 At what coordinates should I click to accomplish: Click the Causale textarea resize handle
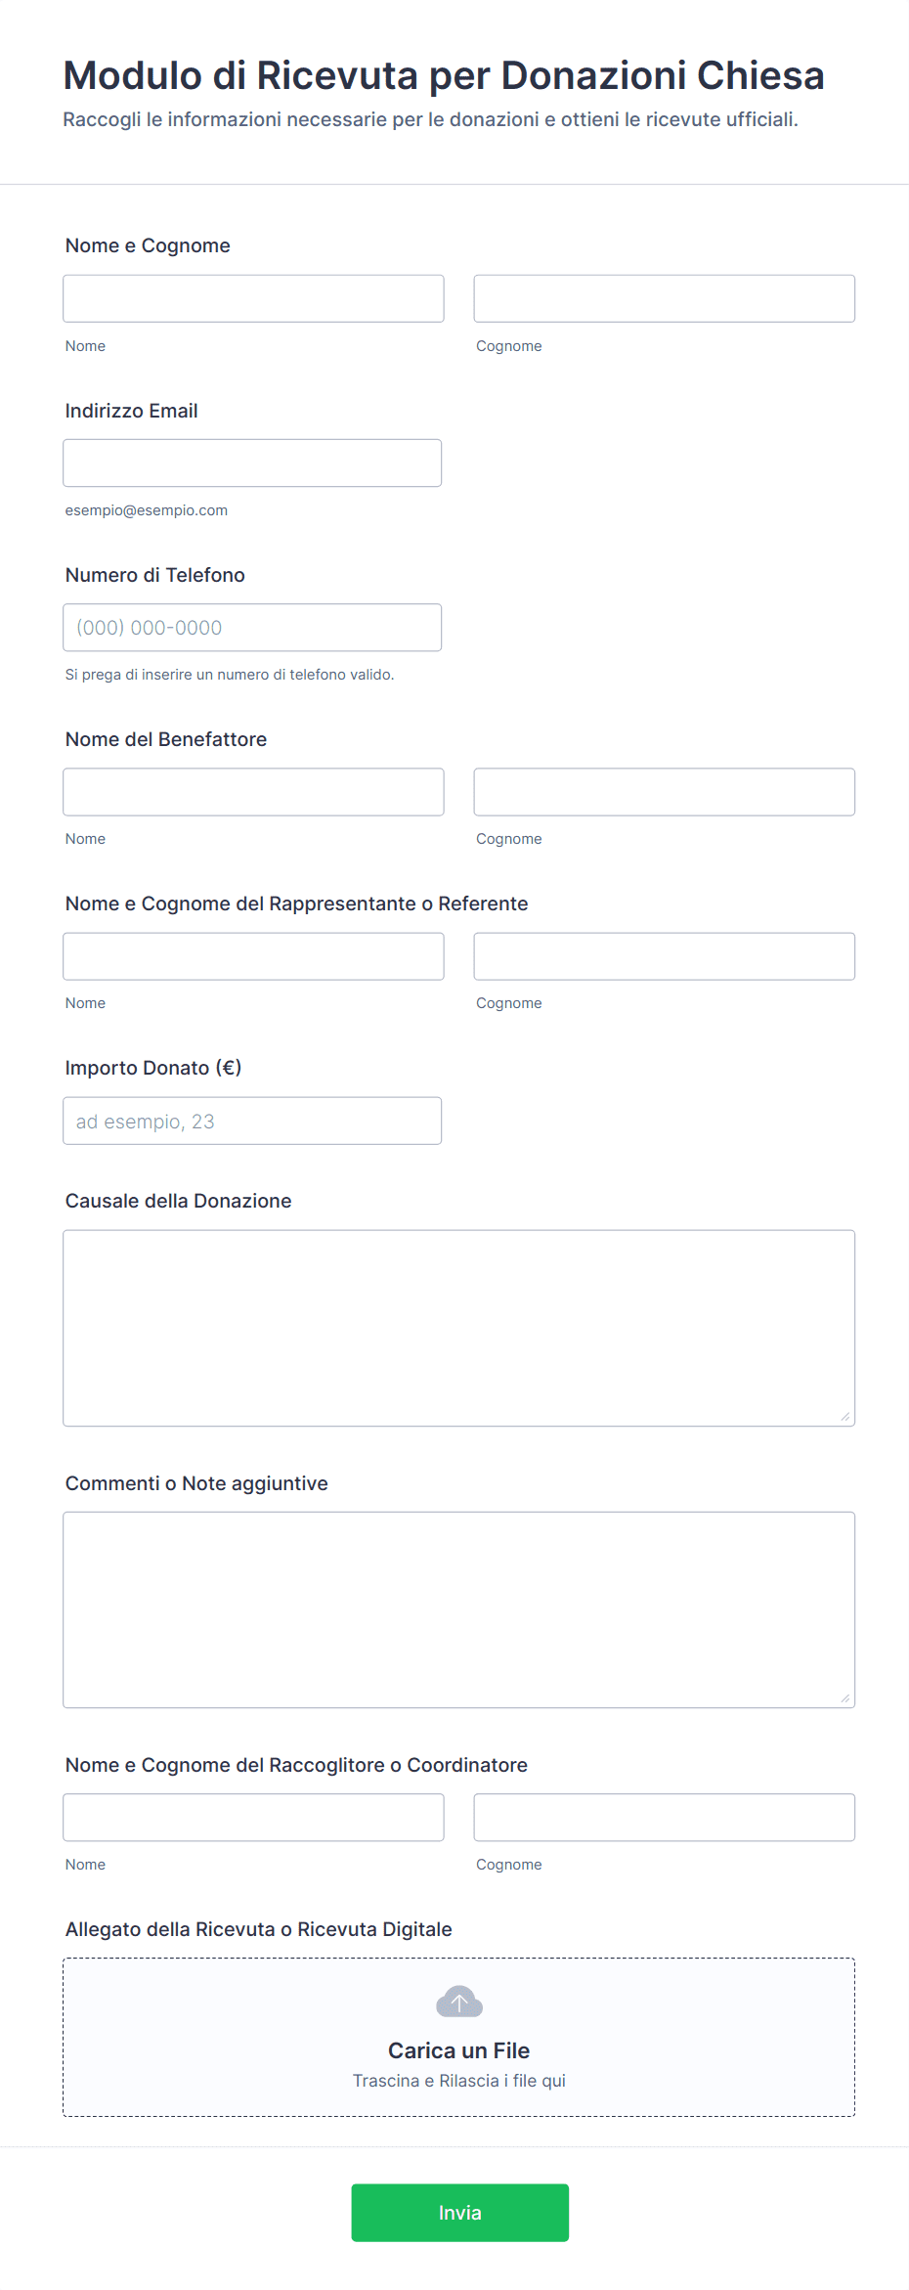pyautogui.click(x=845, y=1417)
